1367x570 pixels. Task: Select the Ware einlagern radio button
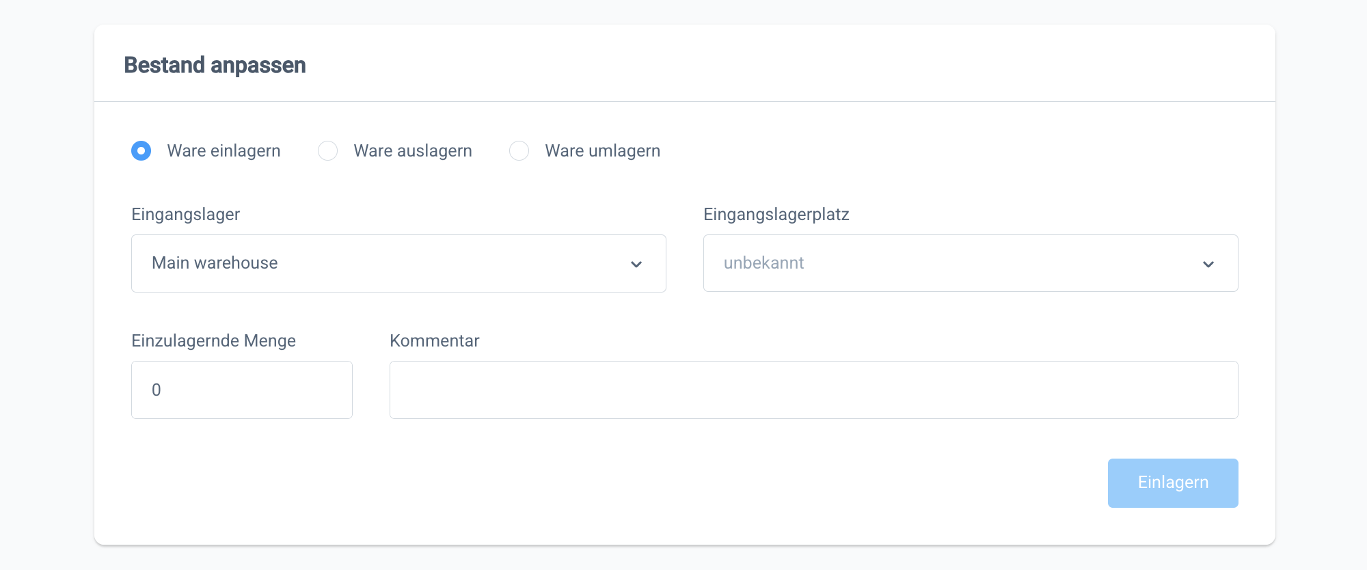click(141, 151)
